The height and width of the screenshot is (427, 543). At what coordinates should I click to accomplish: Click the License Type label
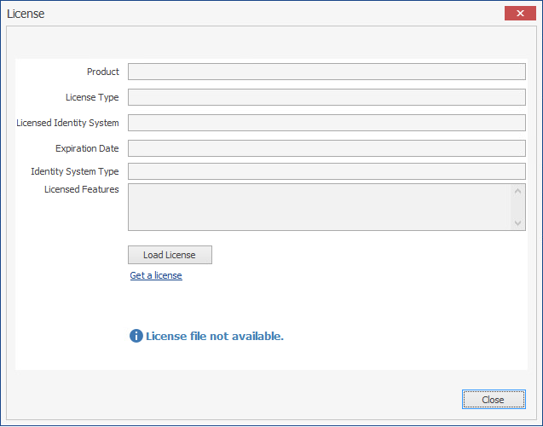click(x=92, y=97)
